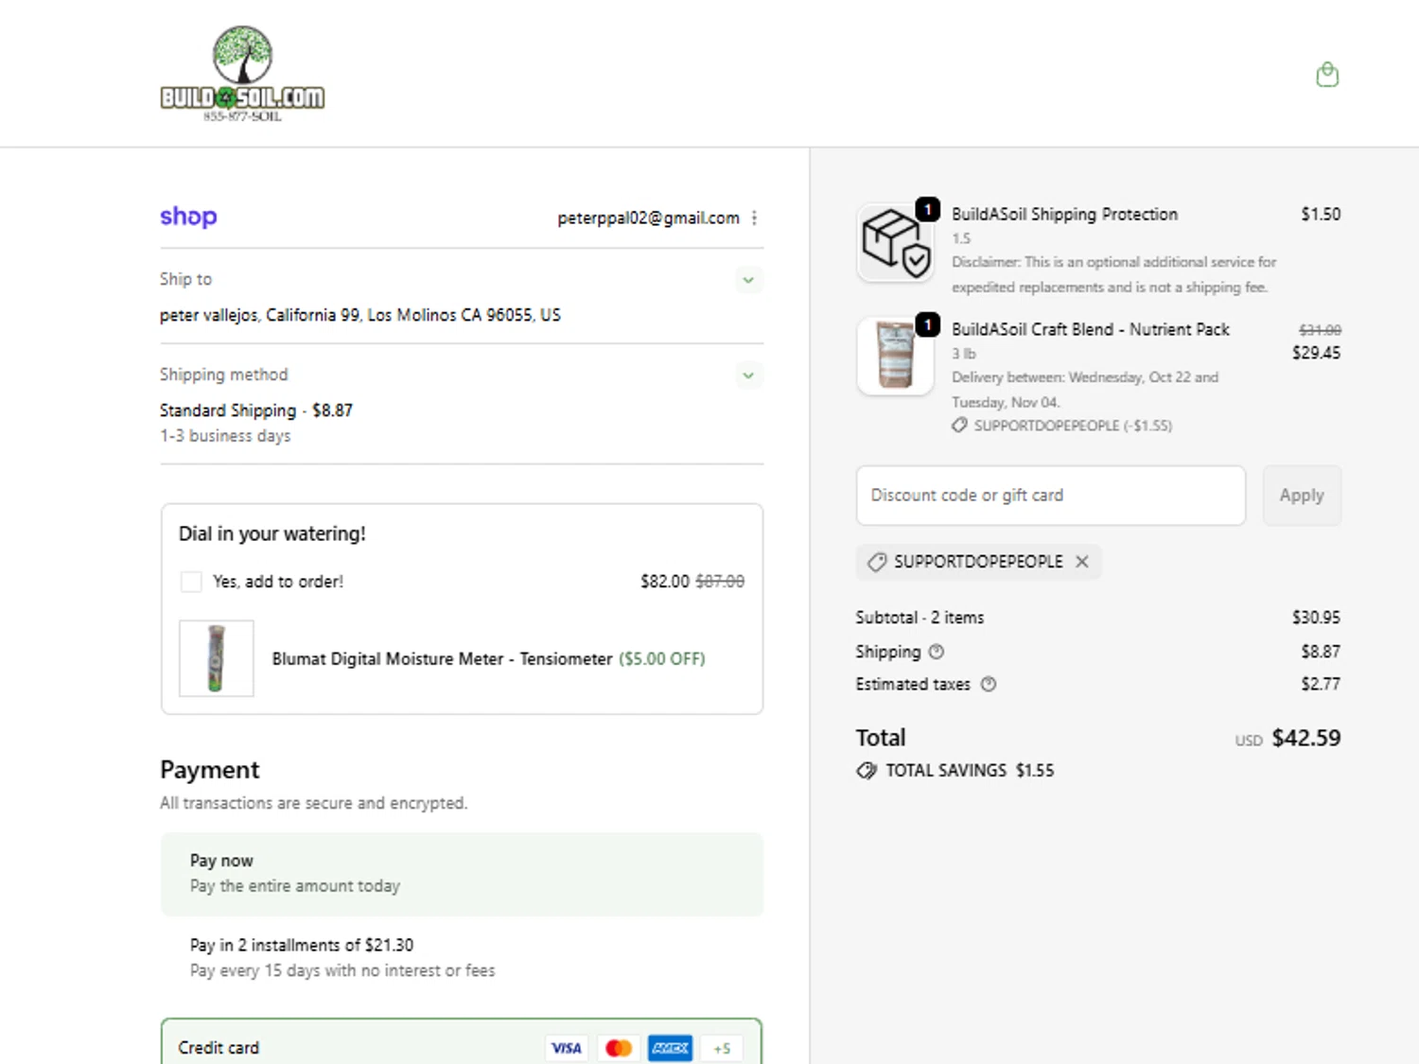Click the American Express icon
This screenshot has height=1064, width=1419.
coord(670,1048)
